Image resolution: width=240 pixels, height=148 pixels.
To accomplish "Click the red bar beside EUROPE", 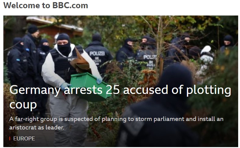I will (x=10, y=139).
